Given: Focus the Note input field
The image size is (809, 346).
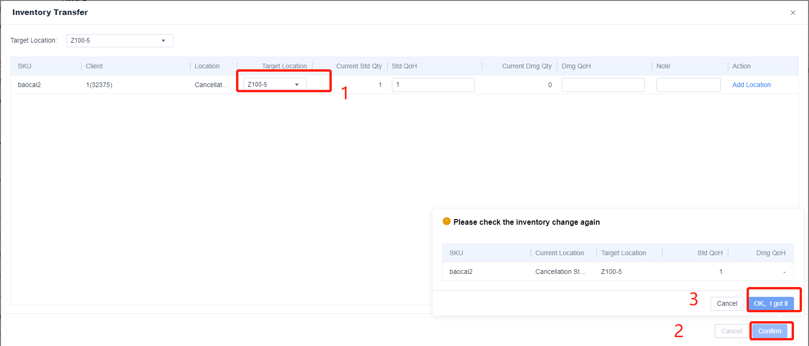Looking at the screenshot, I should (x=688, y=85).
